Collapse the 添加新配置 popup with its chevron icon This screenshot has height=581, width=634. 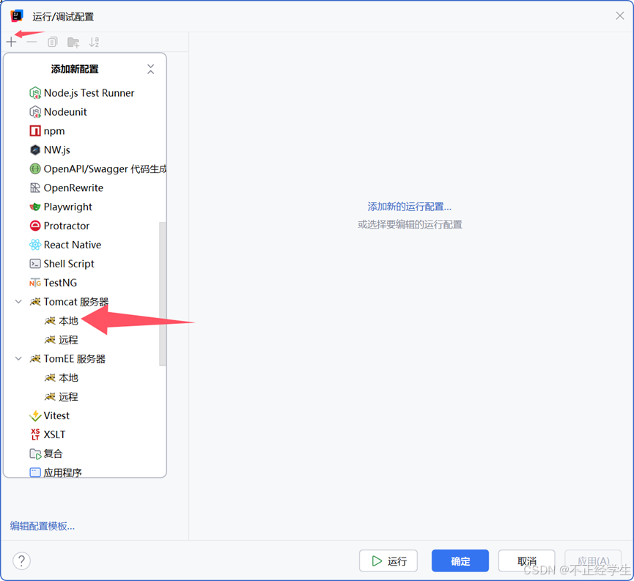150,69
